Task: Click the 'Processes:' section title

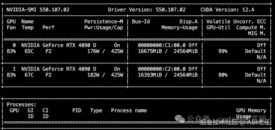Action: (x=22, y=104)
